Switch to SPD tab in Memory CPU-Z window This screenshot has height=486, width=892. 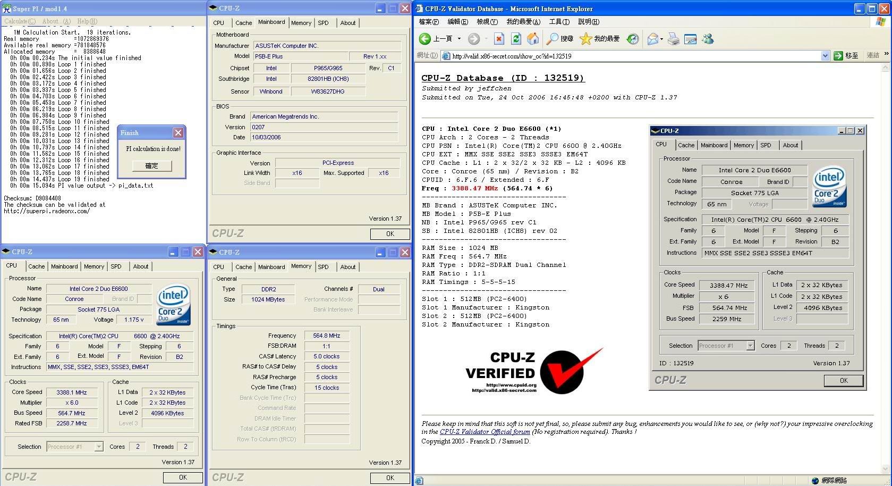point(324,267)
